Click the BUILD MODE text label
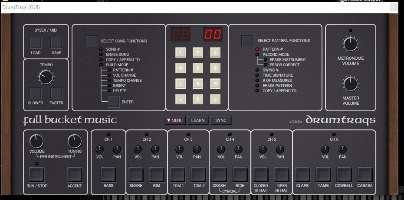Viewport: 404px width, 200px height. (x=117, y=65)
